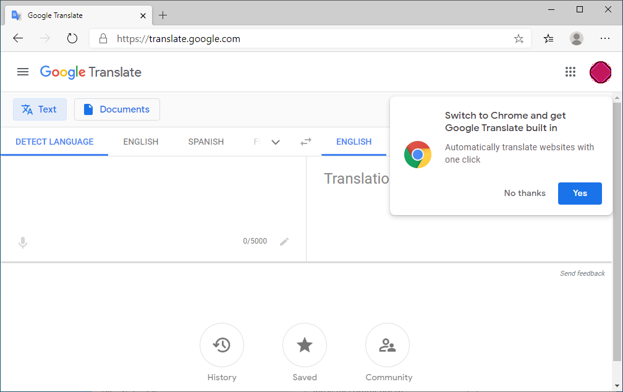This screenshot has height=392, width=623.
Task: Click the Google Translate logo
Action: (x=91, y=72)
